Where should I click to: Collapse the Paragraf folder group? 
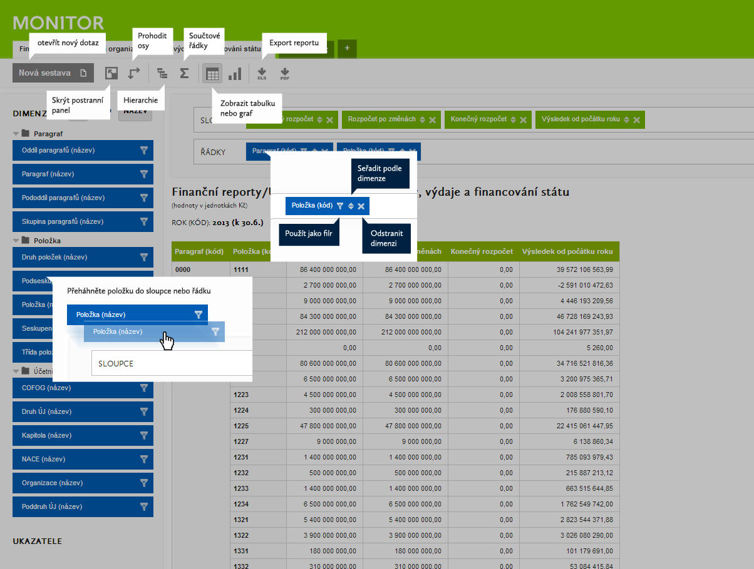pos(16,134)
